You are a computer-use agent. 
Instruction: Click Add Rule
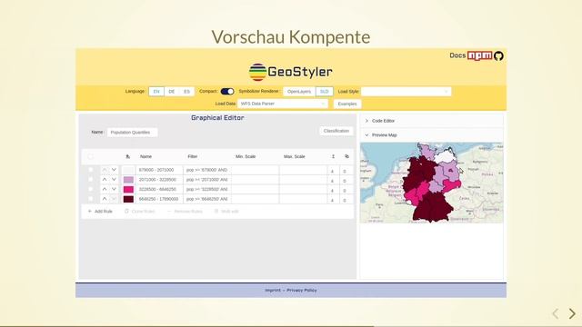coord(100,212)
